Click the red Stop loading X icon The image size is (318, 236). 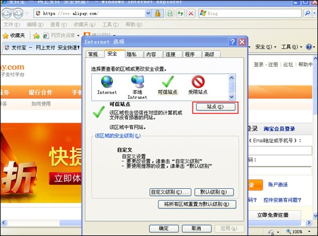[191, 13]
